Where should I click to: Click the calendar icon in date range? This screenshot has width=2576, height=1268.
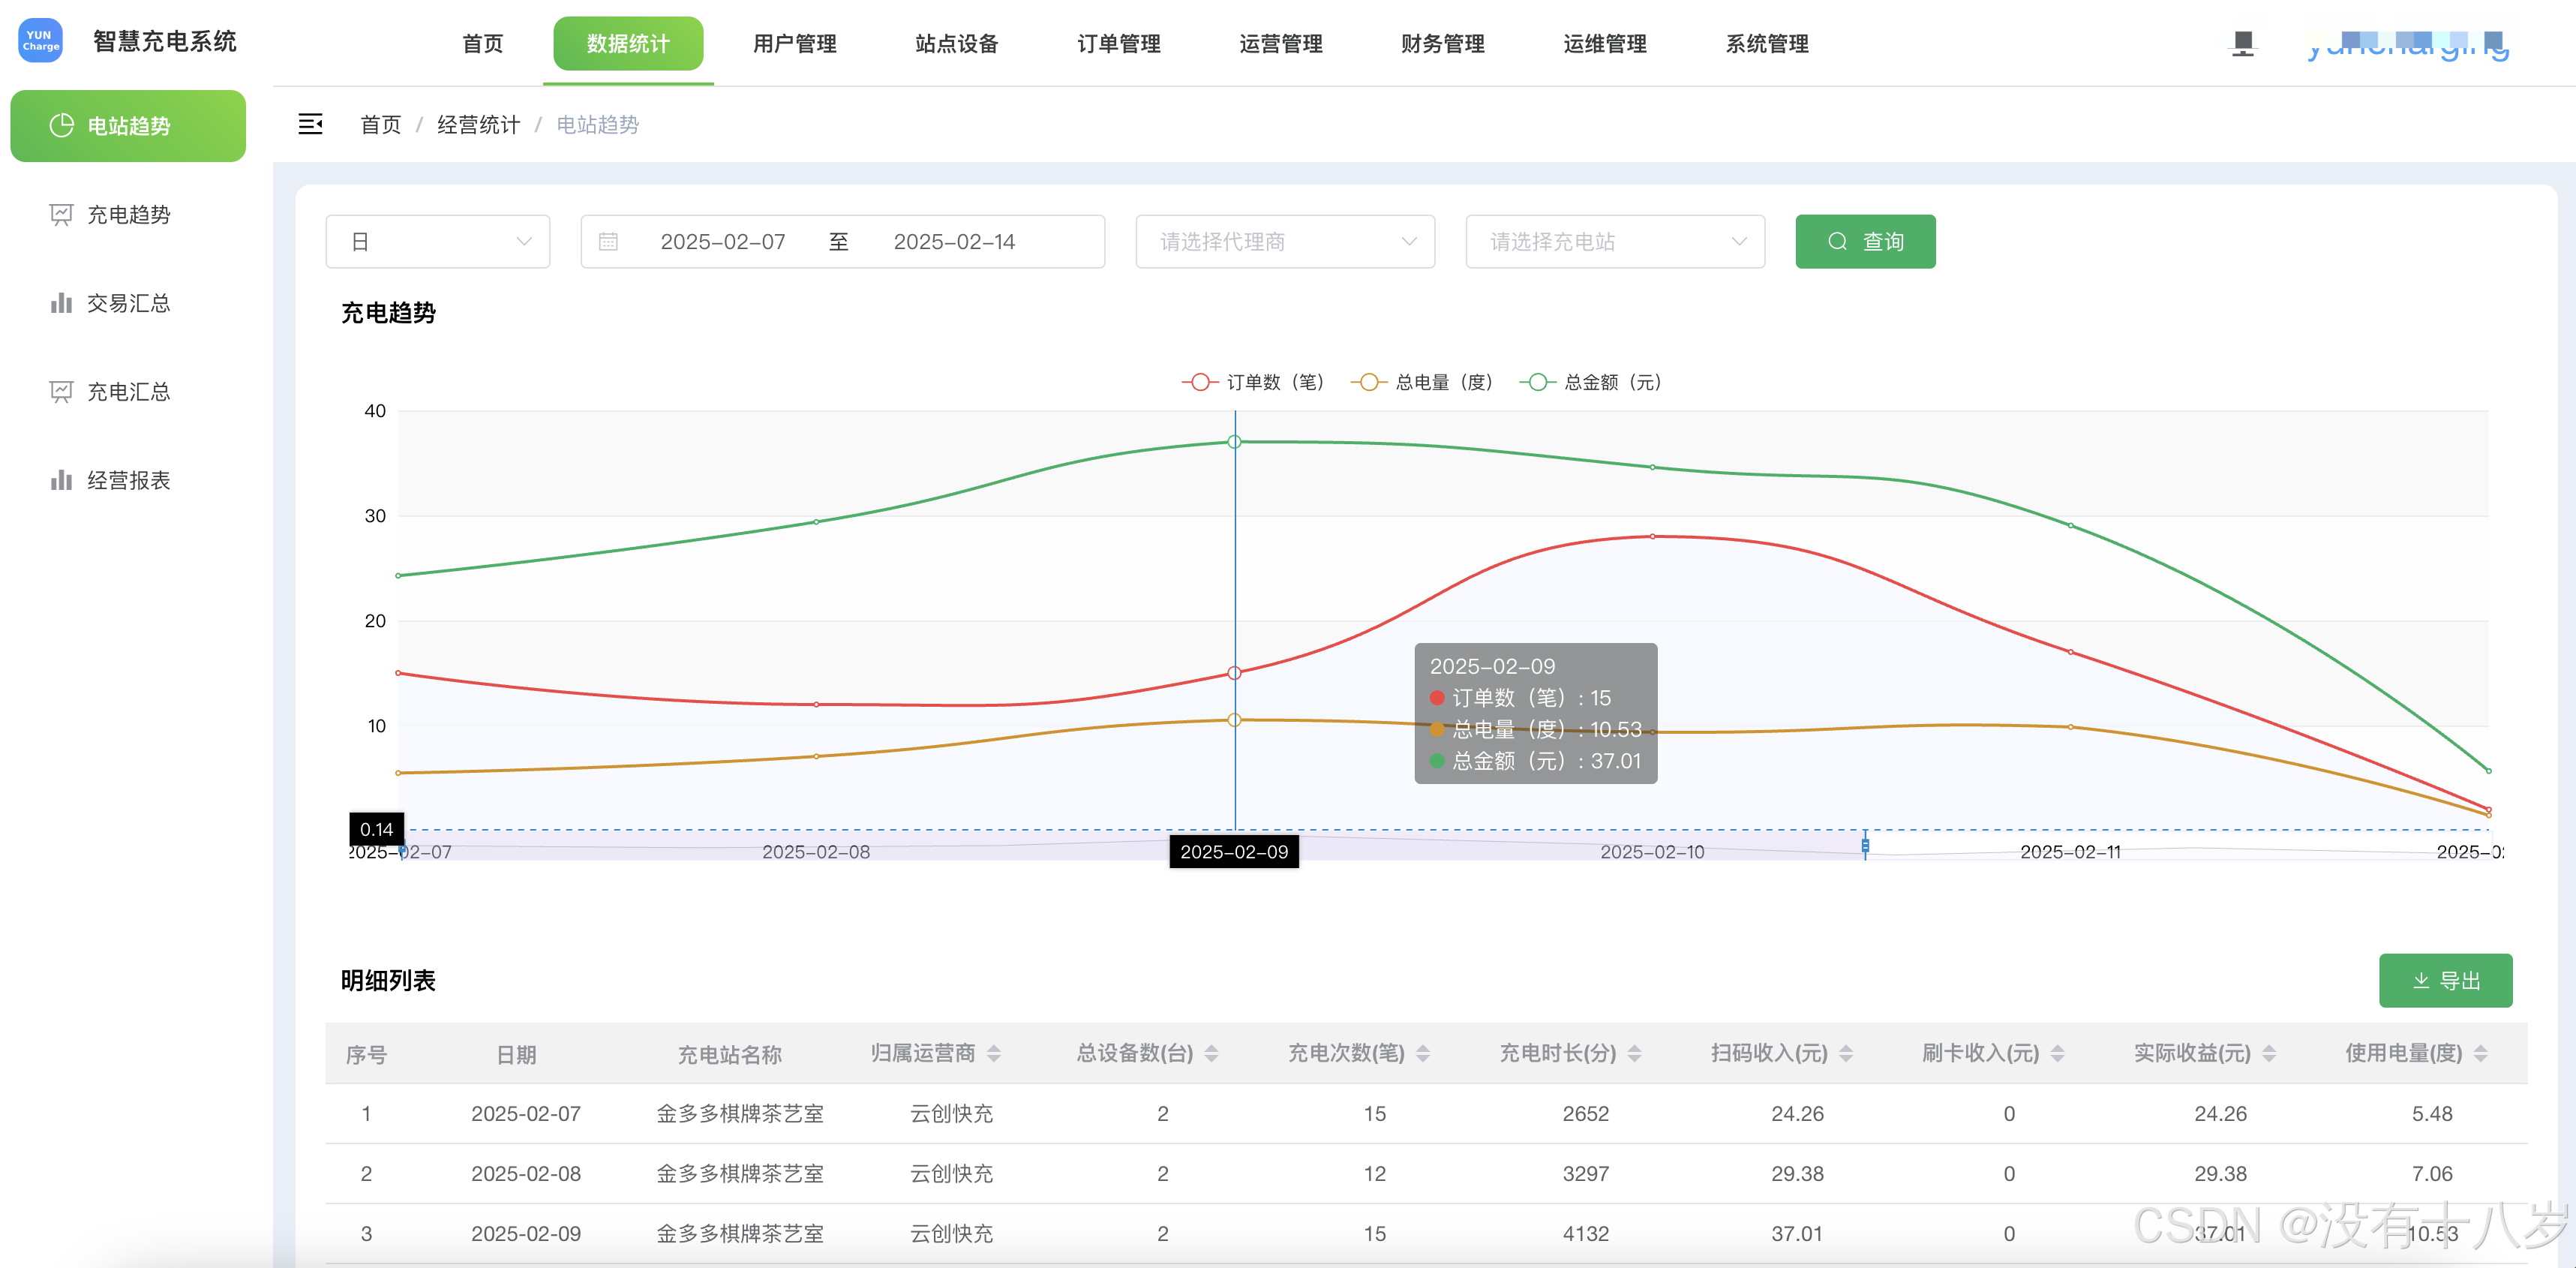pyautogui.click(x=608, y=242)
